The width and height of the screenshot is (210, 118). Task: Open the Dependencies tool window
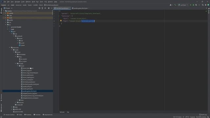click(x=48, y=115)
